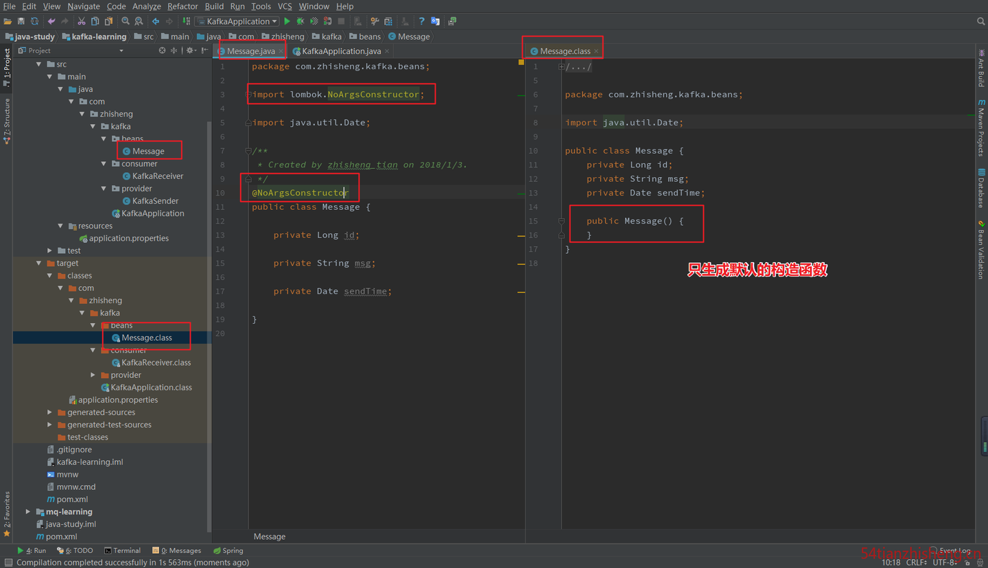Open the Refactor menu
Image resolution: width=988 pixels, height=568 pixels.
(183, 6)
